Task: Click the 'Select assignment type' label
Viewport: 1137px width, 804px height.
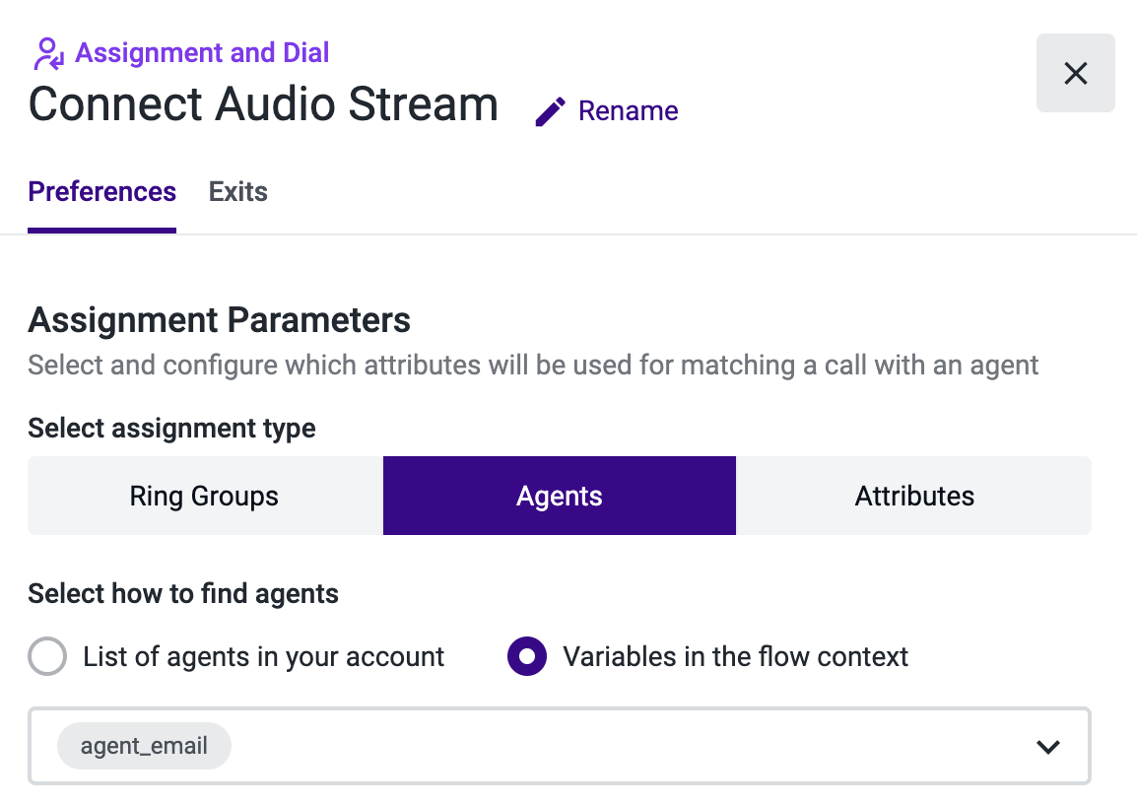Action: coord(171,429)
